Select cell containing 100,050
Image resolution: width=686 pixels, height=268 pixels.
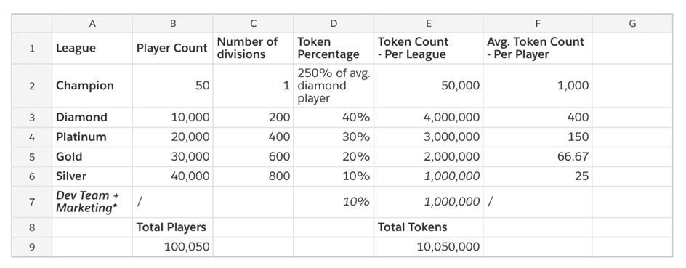[173, 247]
